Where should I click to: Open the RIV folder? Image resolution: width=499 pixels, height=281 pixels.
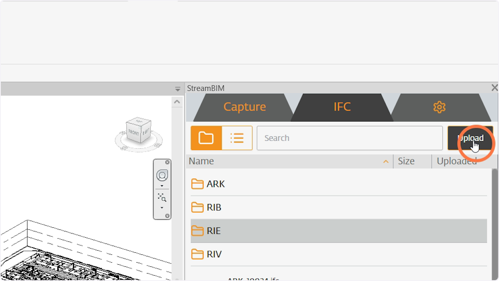tap(339, 254)
